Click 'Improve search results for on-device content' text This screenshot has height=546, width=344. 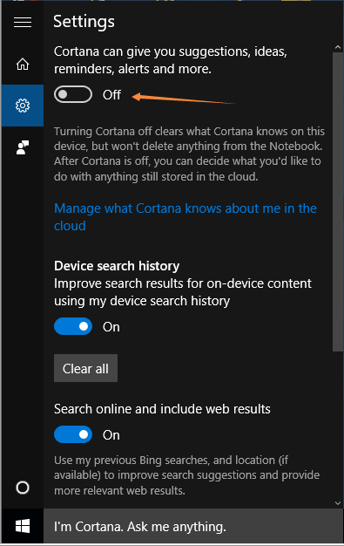pos(183,292)
